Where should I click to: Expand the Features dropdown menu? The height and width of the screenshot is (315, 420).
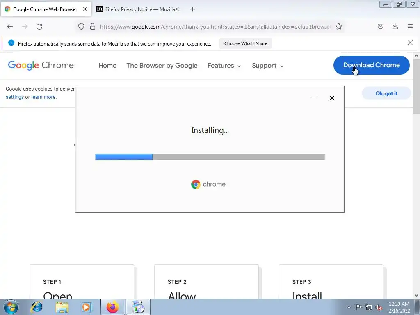(x=224, y=65)
